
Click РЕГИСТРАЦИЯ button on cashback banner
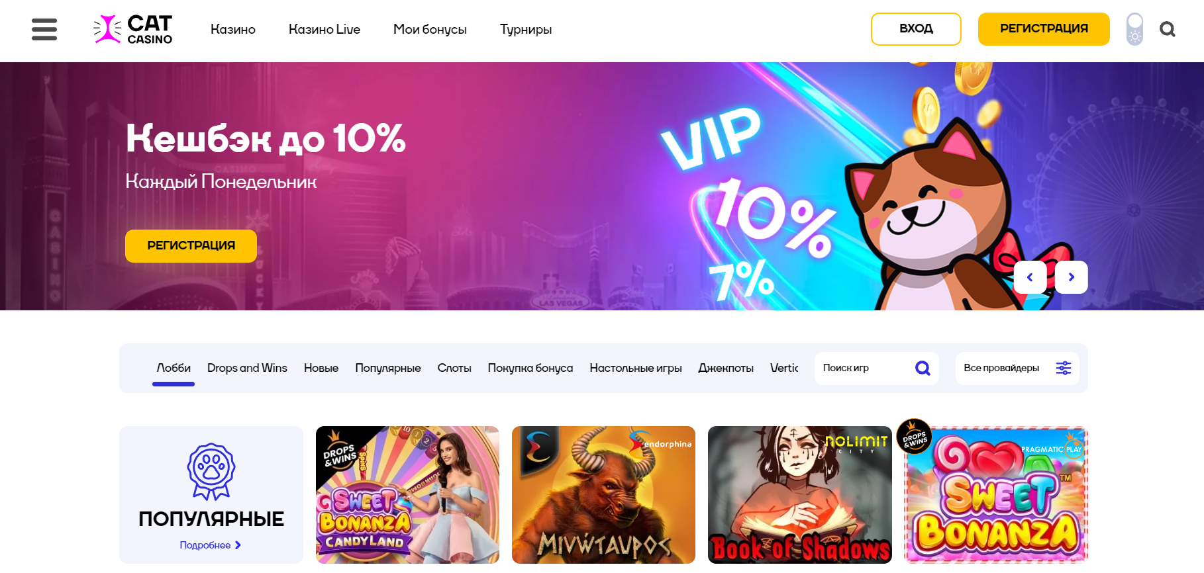pyautogui.click(x=191, y=246)
